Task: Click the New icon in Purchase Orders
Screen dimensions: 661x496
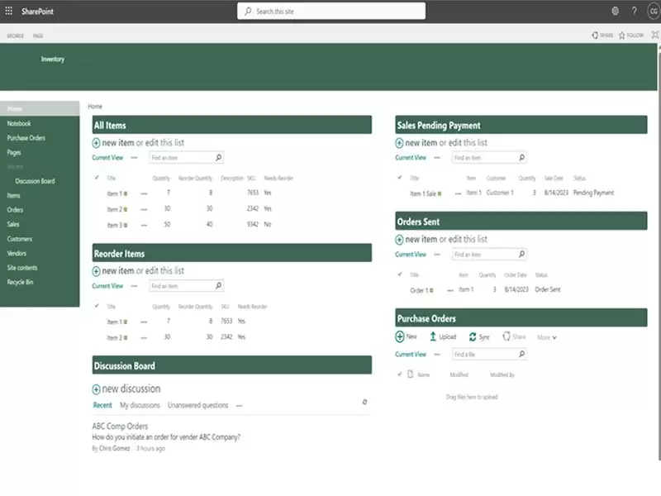Action: pyautogui.click(x=398, y=336)
